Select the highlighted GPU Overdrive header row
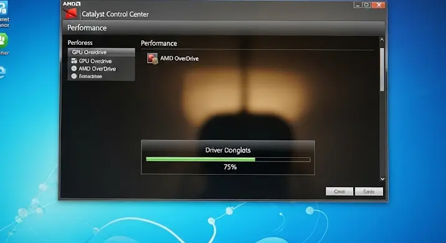Viewport: 446px width, 243px height. click(102, 52)
